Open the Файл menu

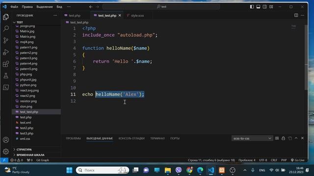tap(14, 7)
